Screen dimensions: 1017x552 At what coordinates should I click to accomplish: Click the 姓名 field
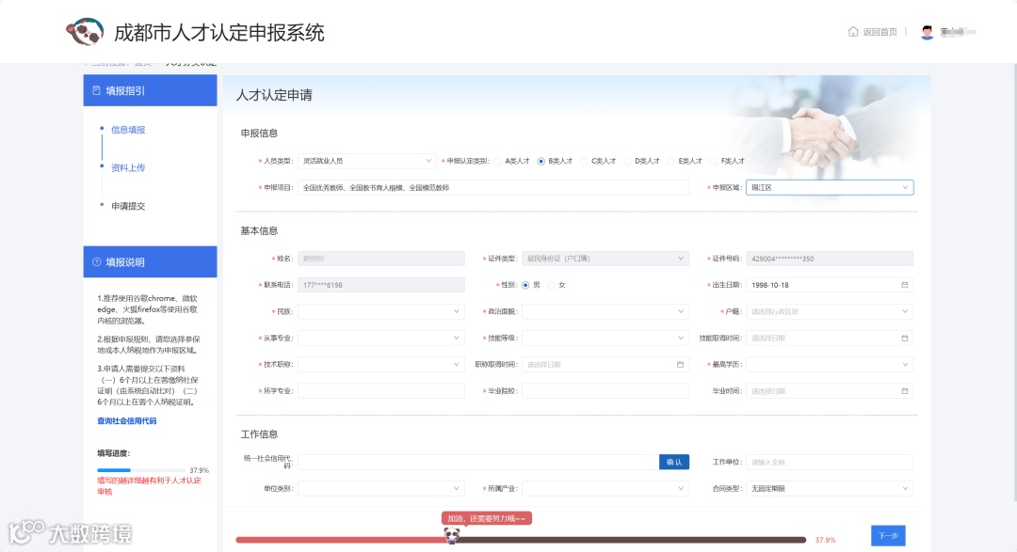tap(381, 259)
